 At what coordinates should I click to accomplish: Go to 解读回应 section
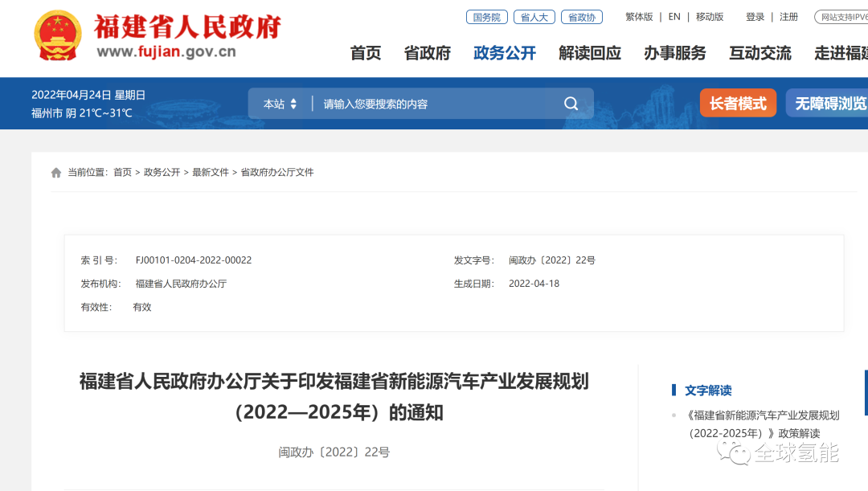(x=589, y=53)
